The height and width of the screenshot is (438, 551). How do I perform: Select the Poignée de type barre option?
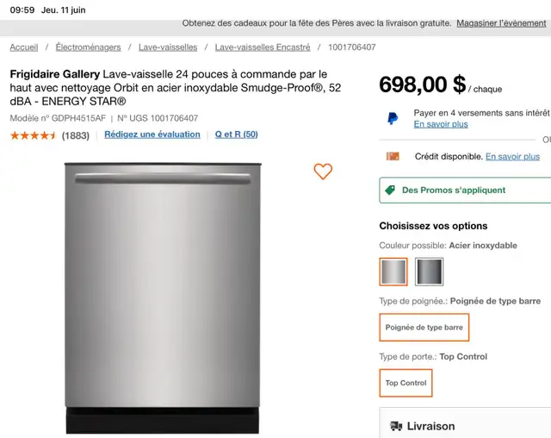(424, 327)
